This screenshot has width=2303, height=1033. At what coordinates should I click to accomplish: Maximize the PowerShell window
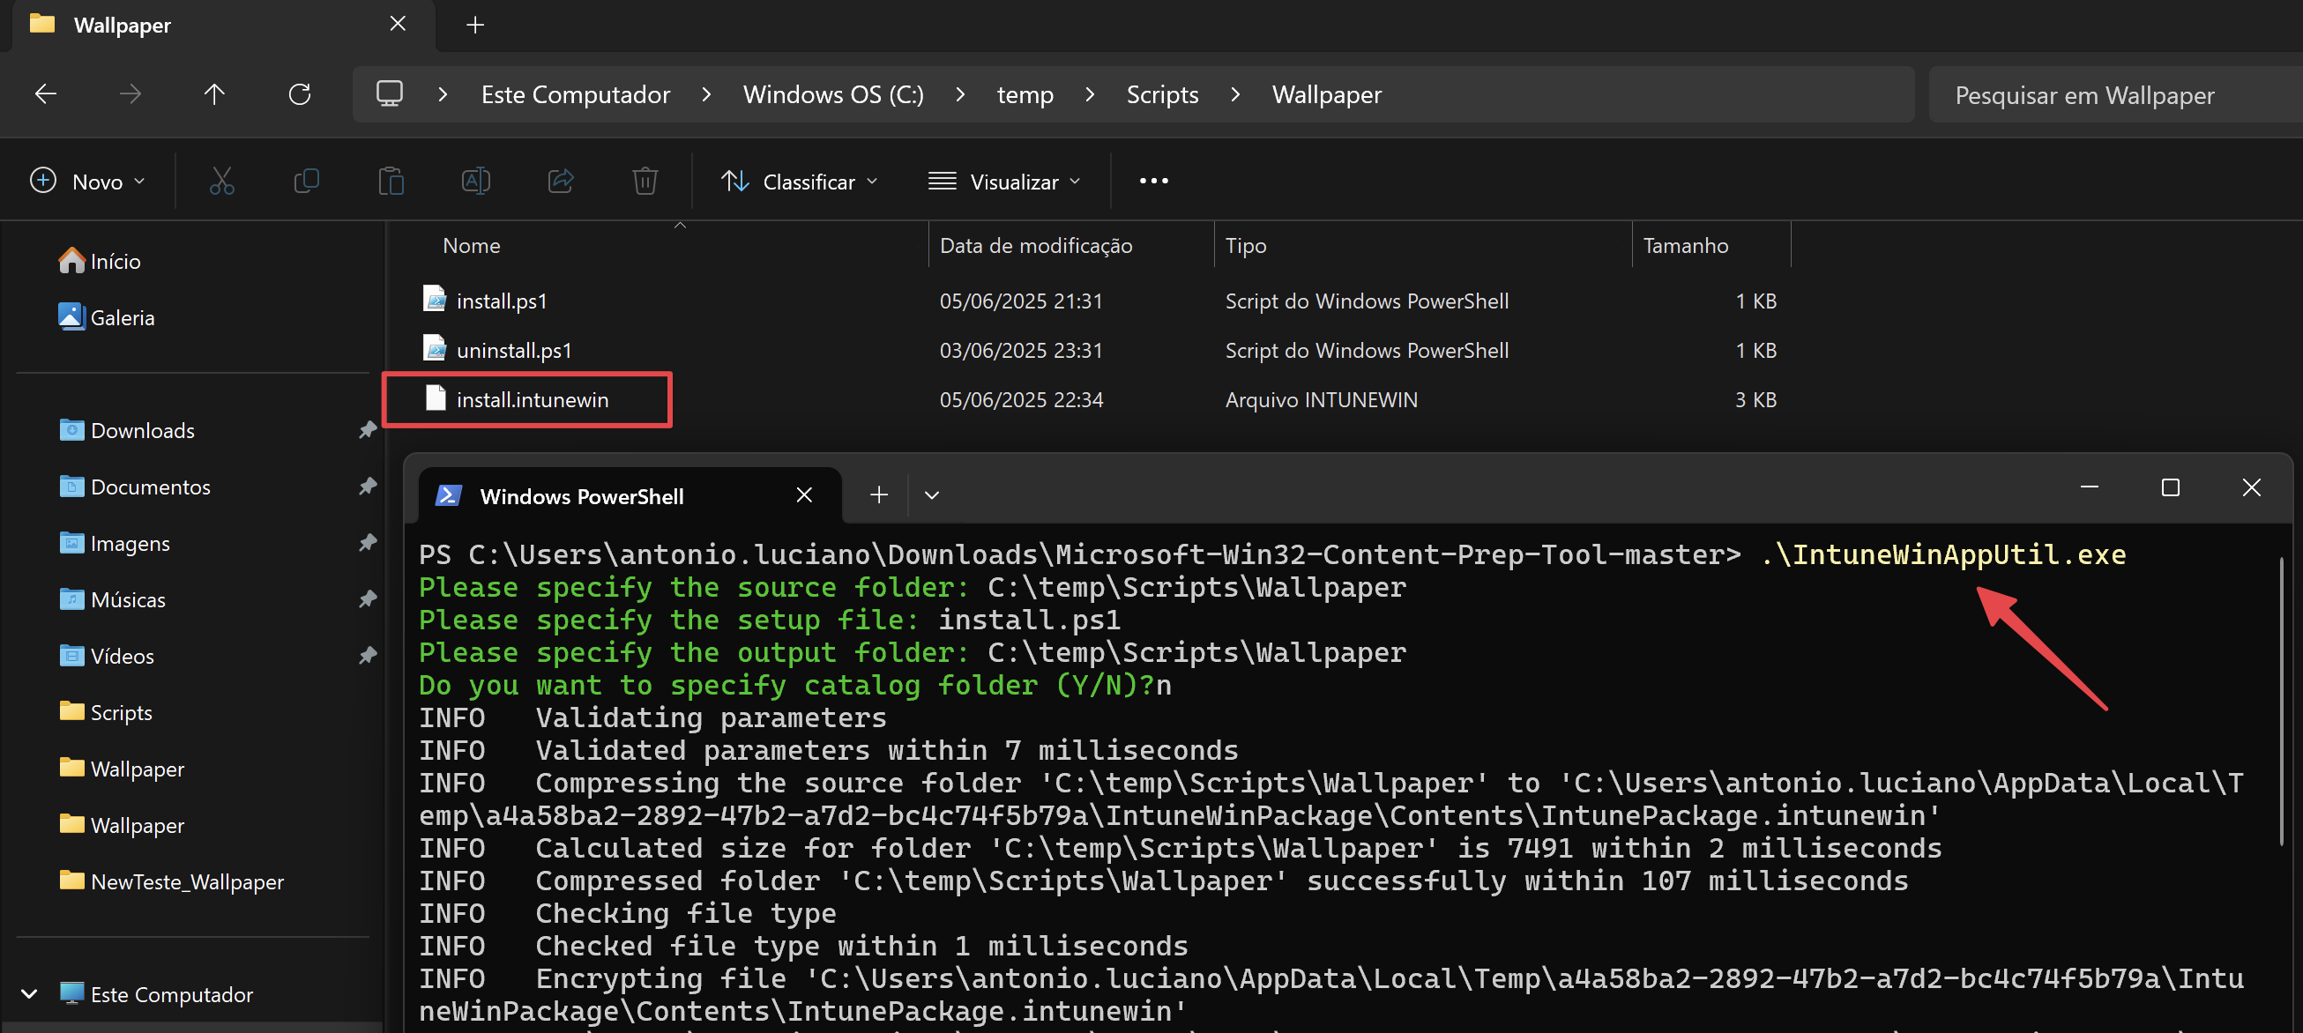click(x=2170, y=487)
